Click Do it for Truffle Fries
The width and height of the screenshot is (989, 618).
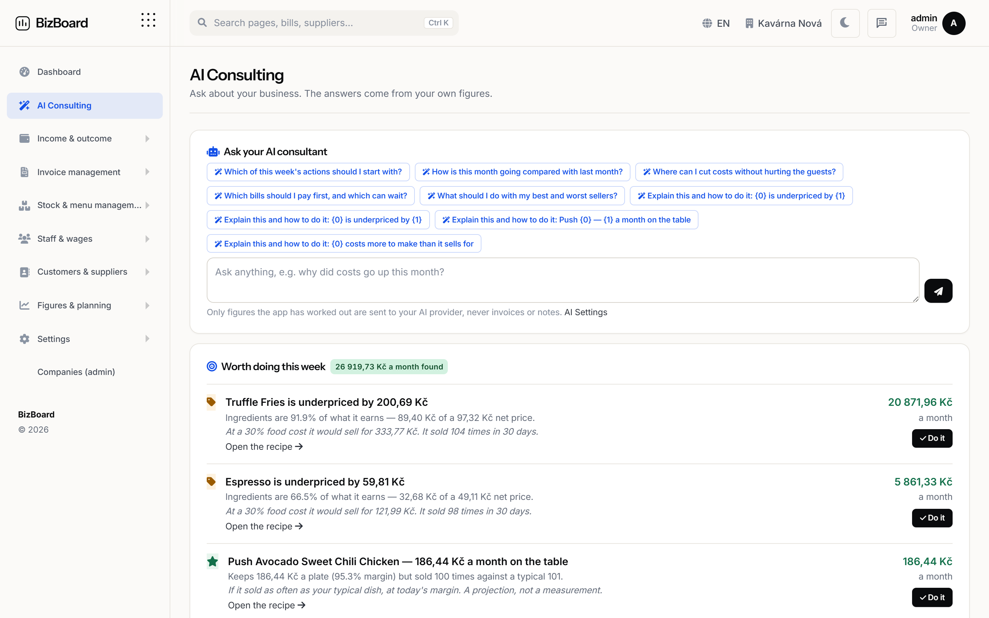tap(932, 438)
